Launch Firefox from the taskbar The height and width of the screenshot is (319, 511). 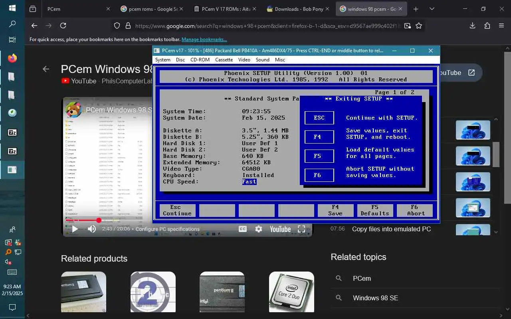(x=12, y=58)
